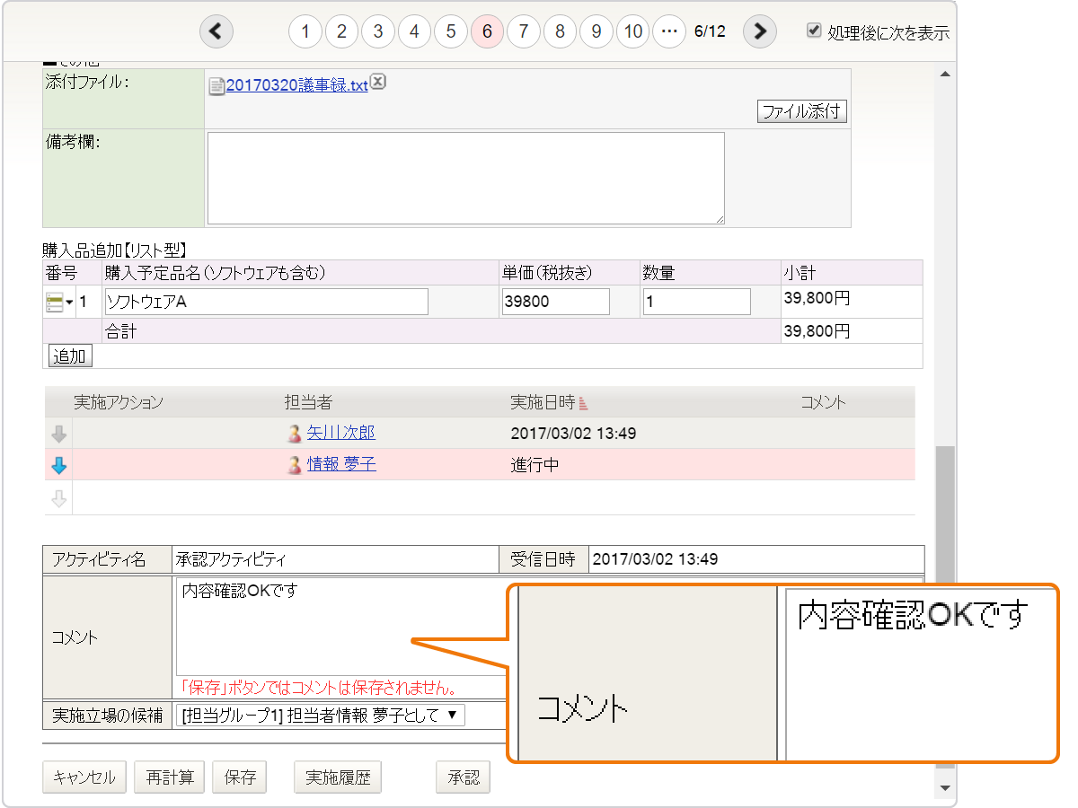Open attached file 20170320議事録.txt
The image size is (1078, 808).
tap(296, 85)
